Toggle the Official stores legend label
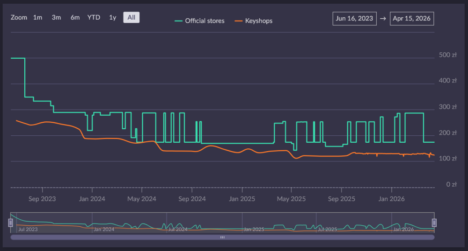Viewport: 468px width, 251px height. click(x=205, y=21)
